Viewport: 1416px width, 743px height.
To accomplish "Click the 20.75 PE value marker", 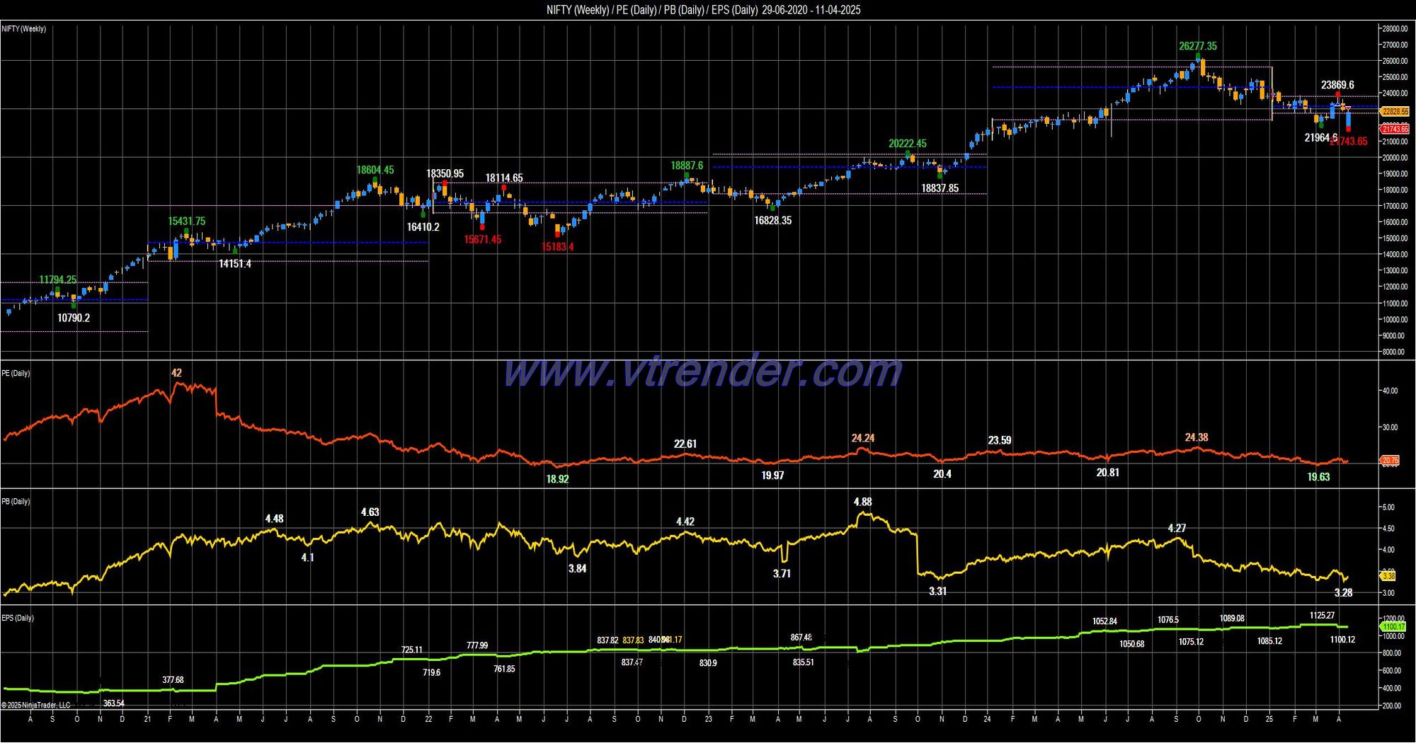I will [x=1390, y=461].
